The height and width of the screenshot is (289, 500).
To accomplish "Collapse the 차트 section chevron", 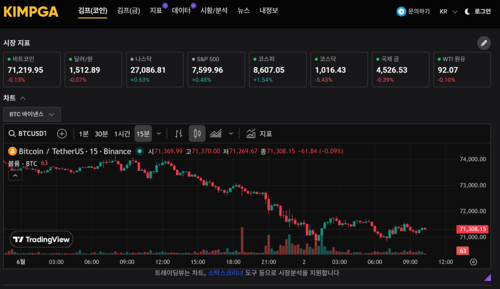I will 22,98.
